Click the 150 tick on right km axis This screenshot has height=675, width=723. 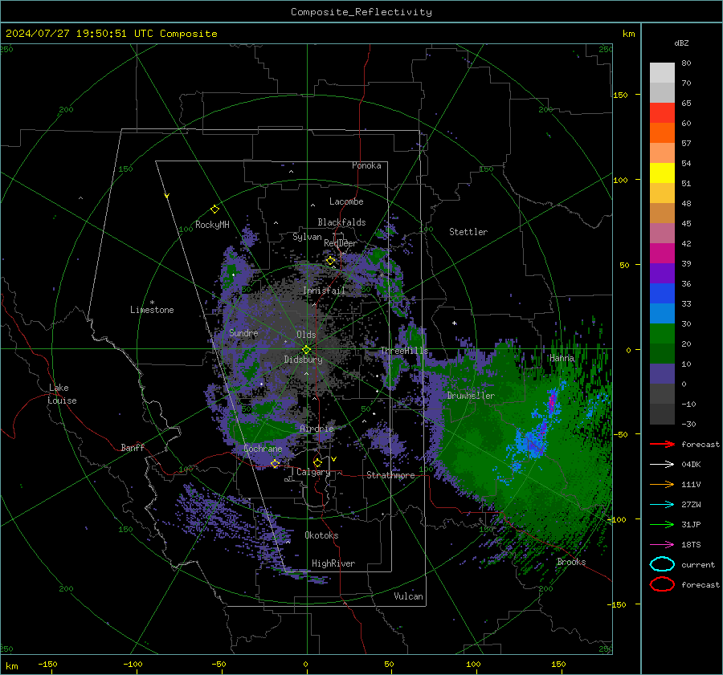tap(620, 95)
